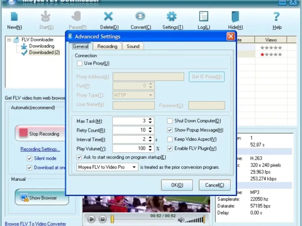302x226 pixels.
Task: Enable Shut Down Computer(D) checkbox
Action: 169,121
